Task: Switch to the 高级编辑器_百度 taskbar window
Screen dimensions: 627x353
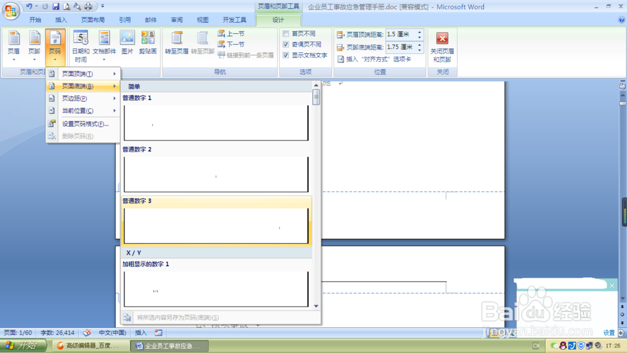Action: 90,346
